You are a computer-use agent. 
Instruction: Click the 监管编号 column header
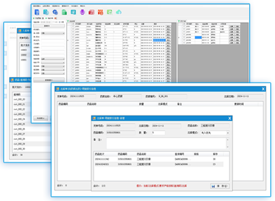coord(179,154)
